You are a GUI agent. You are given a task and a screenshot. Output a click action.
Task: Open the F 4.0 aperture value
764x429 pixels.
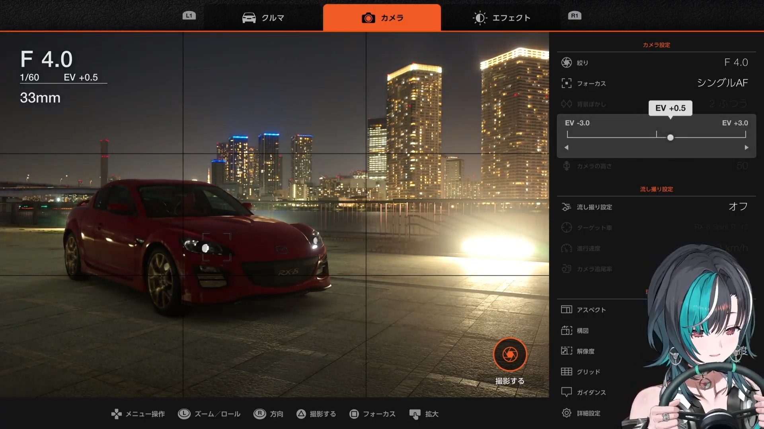[x=736, y=62]
